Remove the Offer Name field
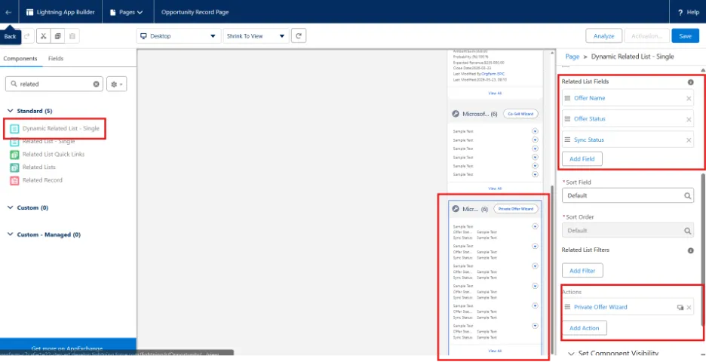The image size is (706, 362). click(689, 98)
